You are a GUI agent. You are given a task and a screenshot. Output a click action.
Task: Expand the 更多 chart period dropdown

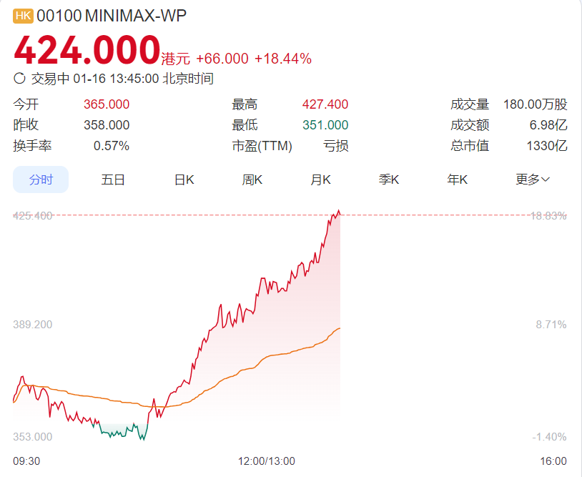tap(533, 180)
